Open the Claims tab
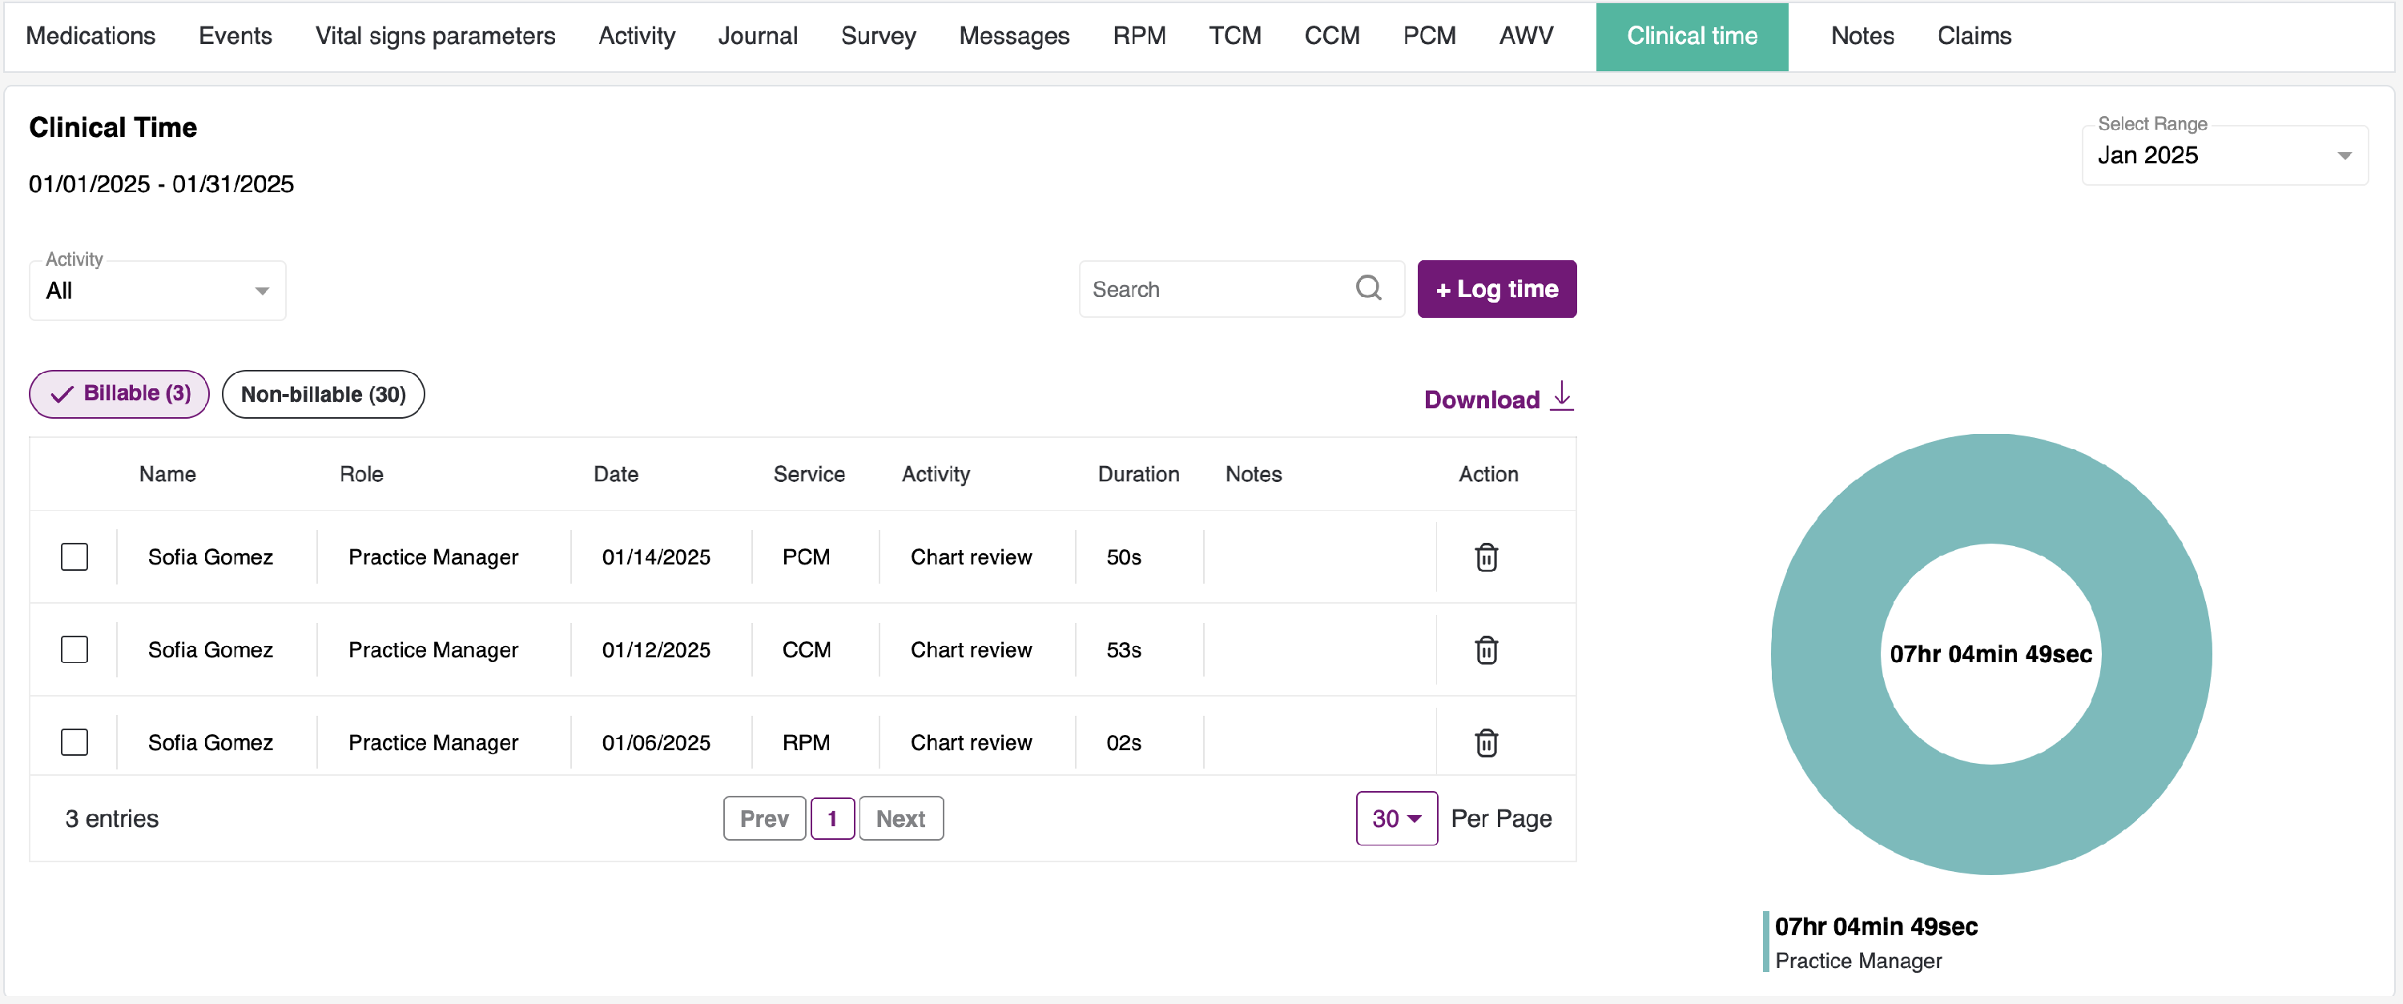This screenshot has height=1004, width=2403. tap(1973, 35)
